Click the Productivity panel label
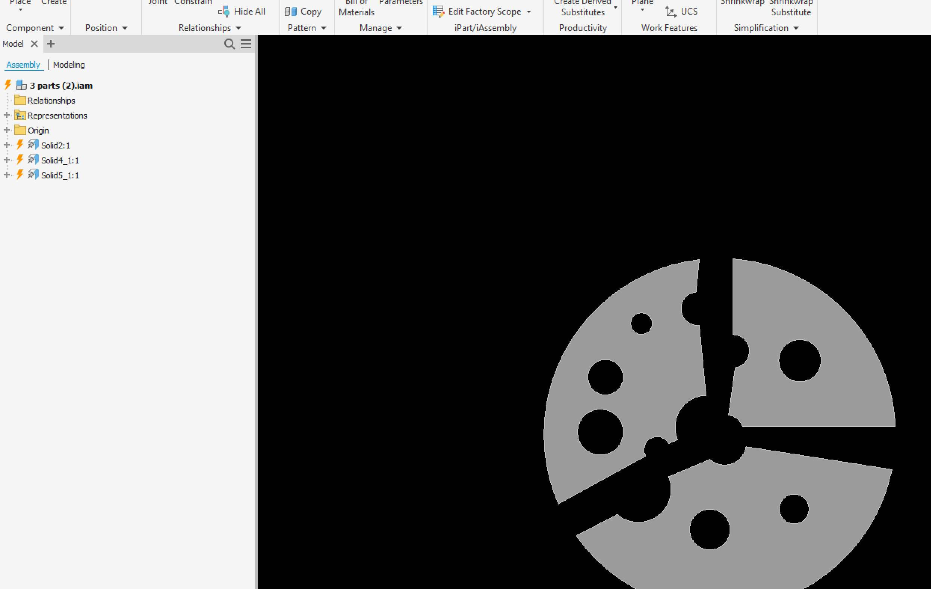931x589 pixels. (x=583, y=28)
